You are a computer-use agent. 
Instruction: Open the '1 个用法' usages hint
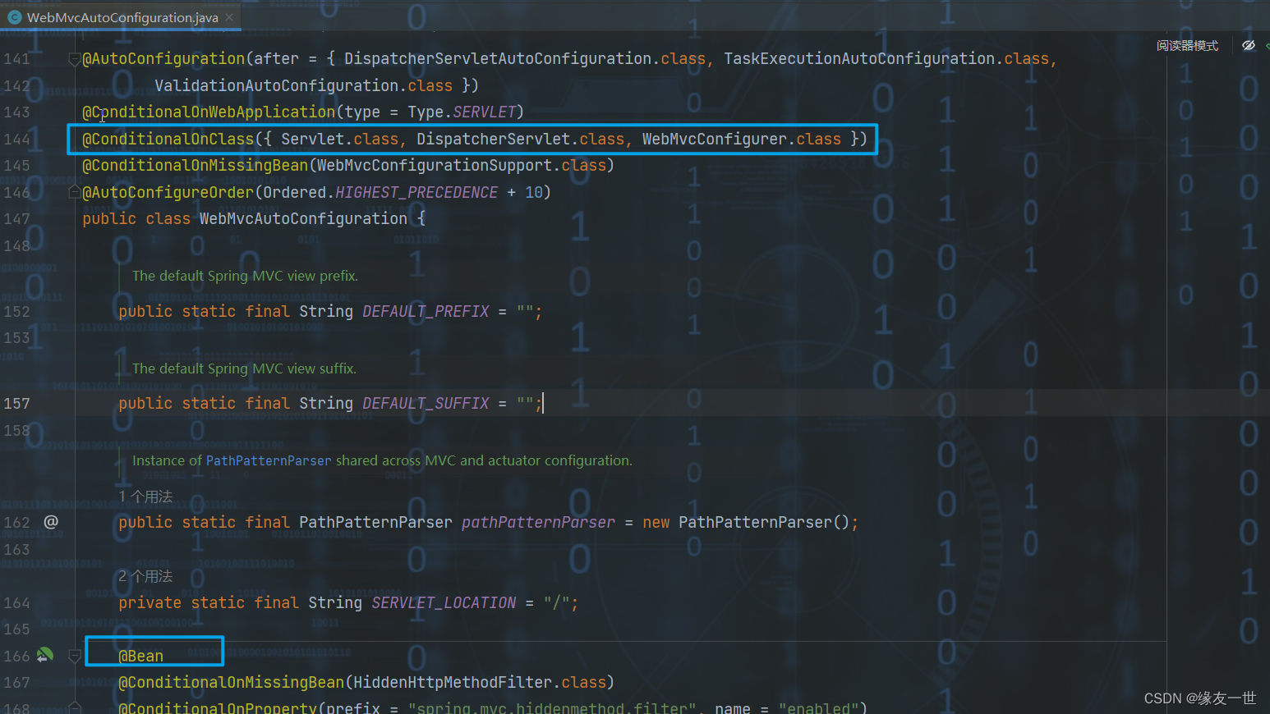[145, 497]
